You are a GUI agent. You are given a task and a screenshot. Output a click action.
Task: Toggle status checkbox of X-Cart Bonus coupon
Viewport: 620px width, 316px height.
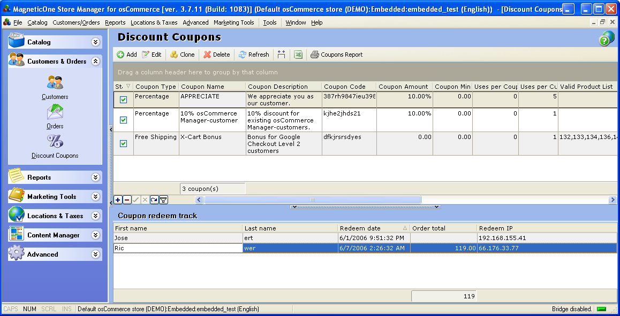(x=123, y=143)
